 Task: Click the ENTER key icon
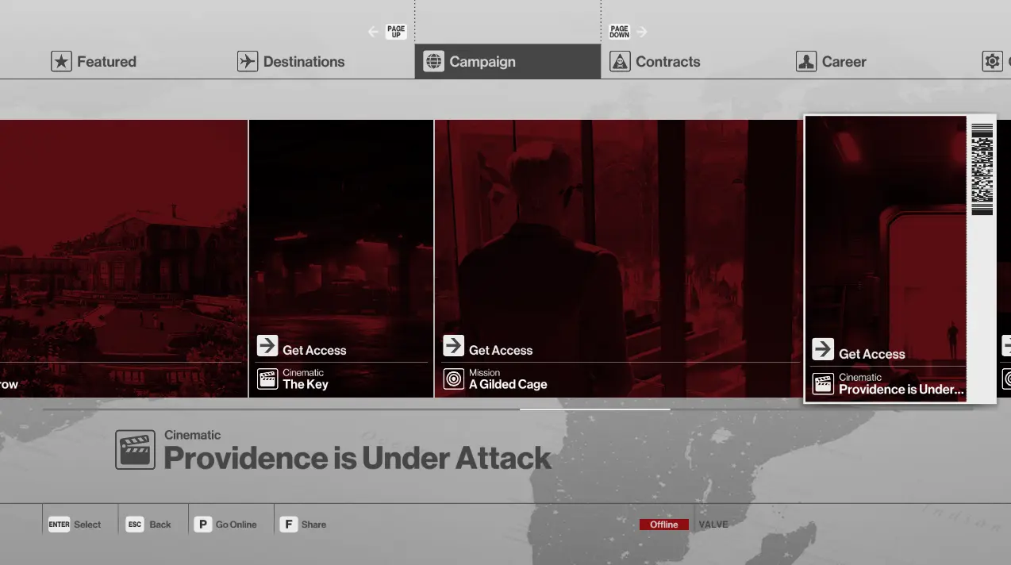(x=59, y=525)
